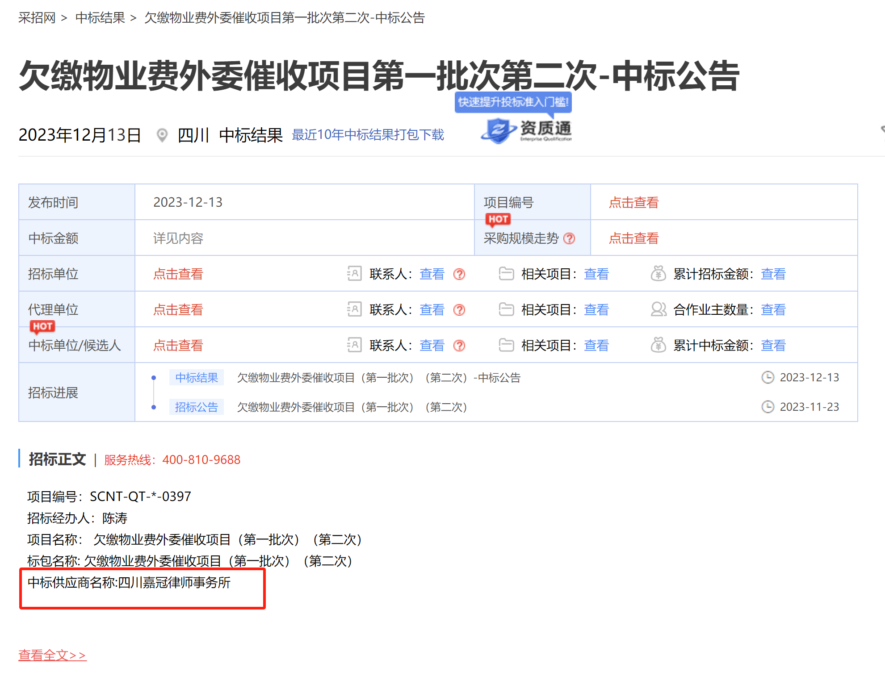Open 采招网 breadcrumb link
The width and height of the screenshot is (885, 697).
tap(37, 18)
